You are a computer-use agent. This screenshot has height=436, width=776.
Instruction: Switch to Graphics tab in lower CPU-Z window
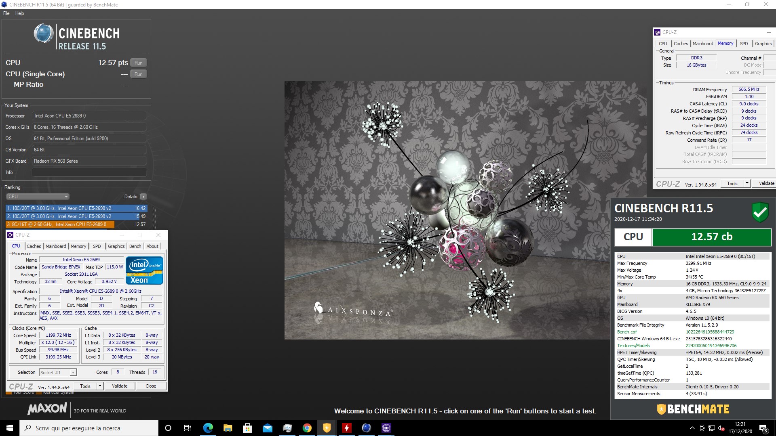tap(116, 246)
